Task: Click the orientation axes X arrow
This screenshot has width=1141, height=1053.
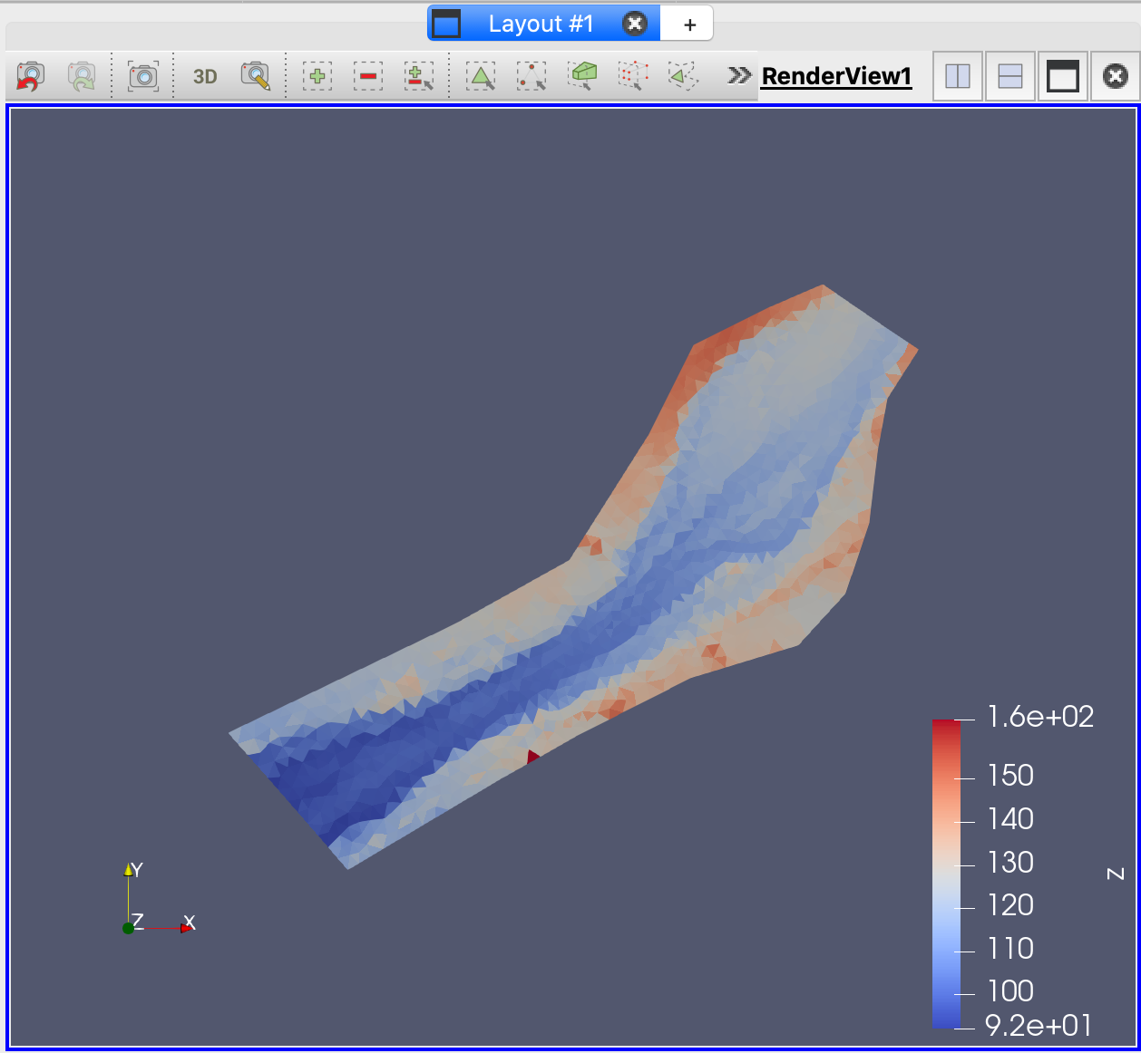Action: pyautogui.click(x=187, y=925)
